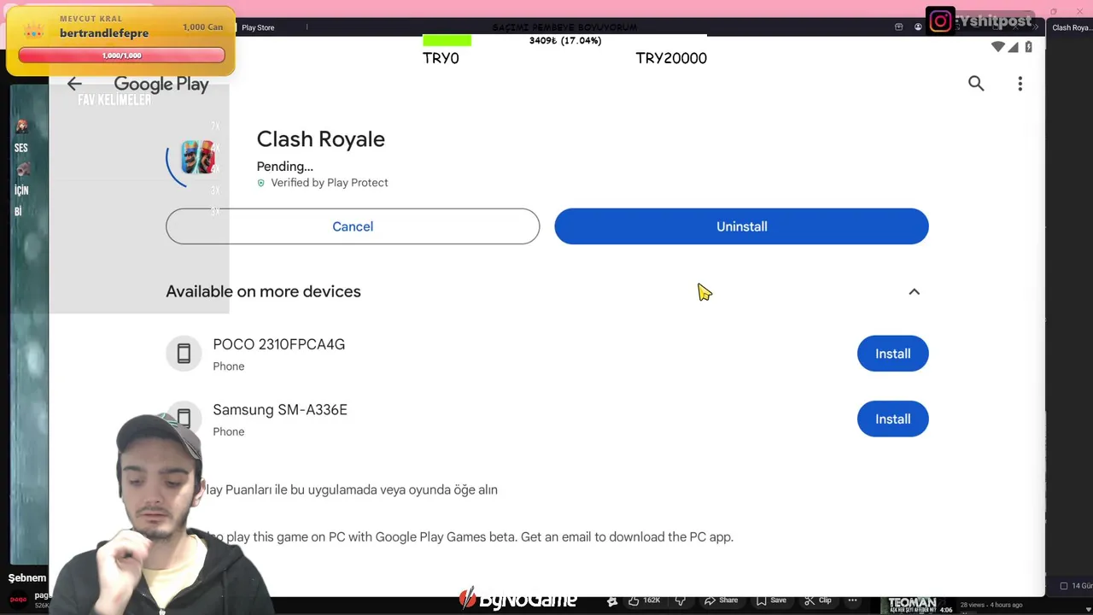Click the Verified by Play Protect text

[x=329, y=183]
